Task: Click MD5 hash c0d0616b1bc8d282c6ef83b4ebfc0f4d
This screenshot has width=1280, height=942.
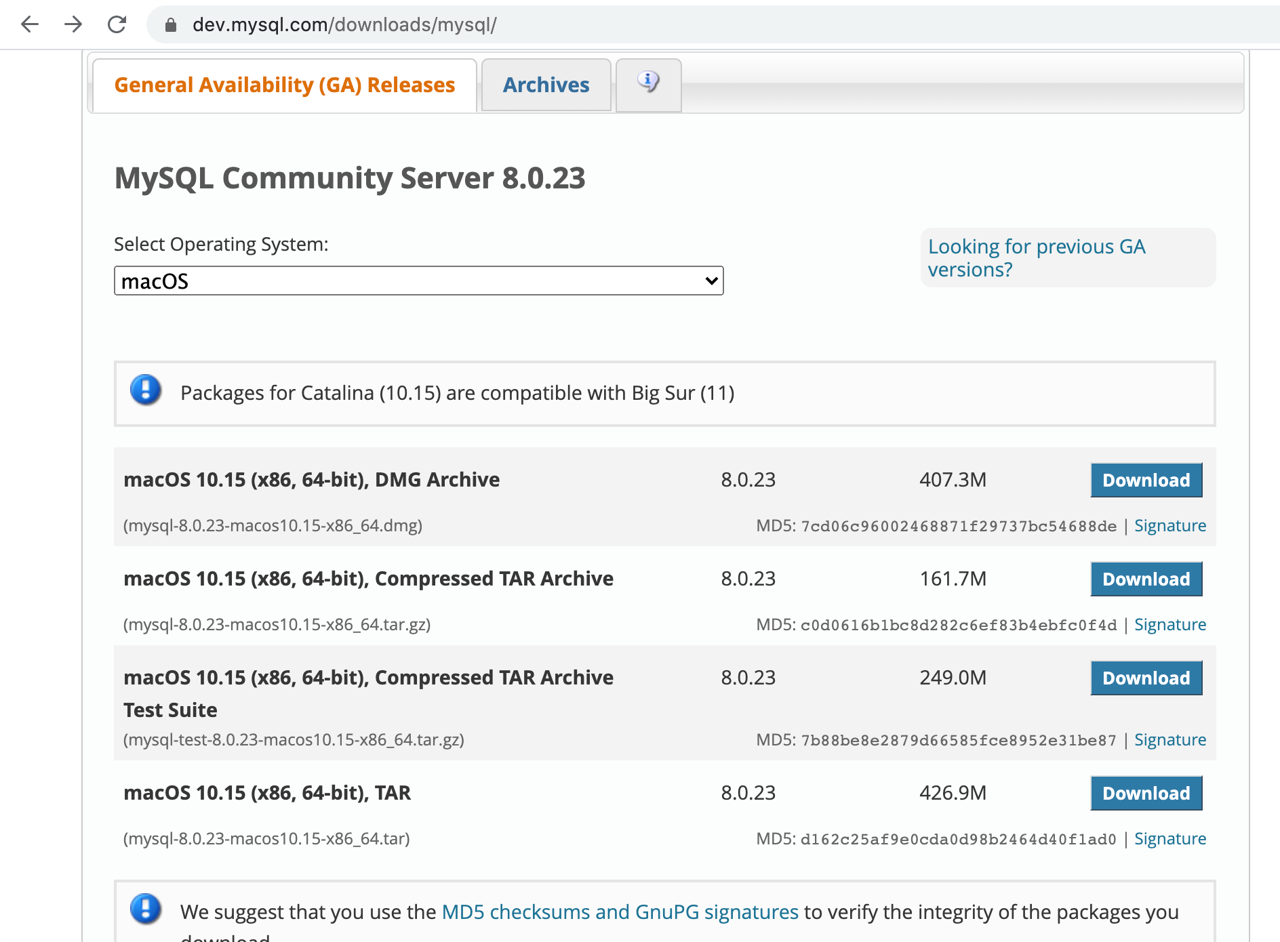Action: tap(959, 626)
